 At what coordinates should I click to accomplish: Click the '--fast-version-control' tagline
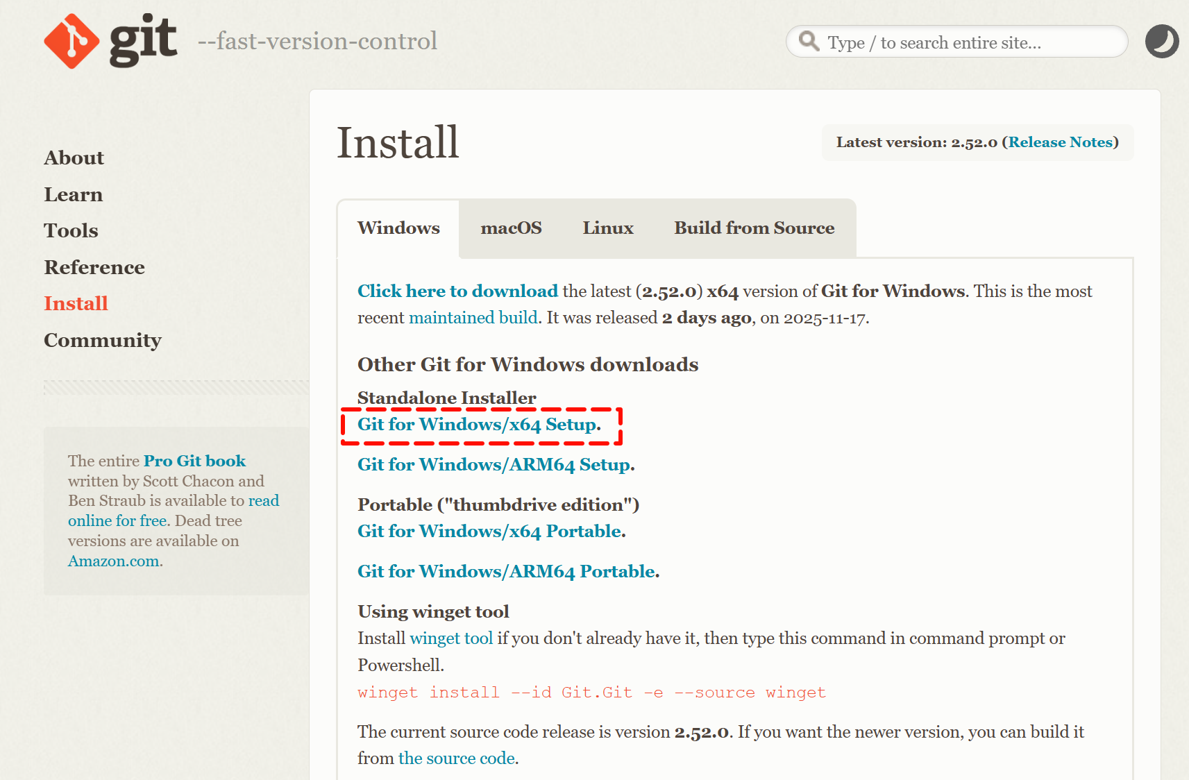click(x=318, y=41)
